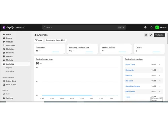Focus the top Search field
The width and height of the screenshot is (168, 126).
[x=84, y=27]
